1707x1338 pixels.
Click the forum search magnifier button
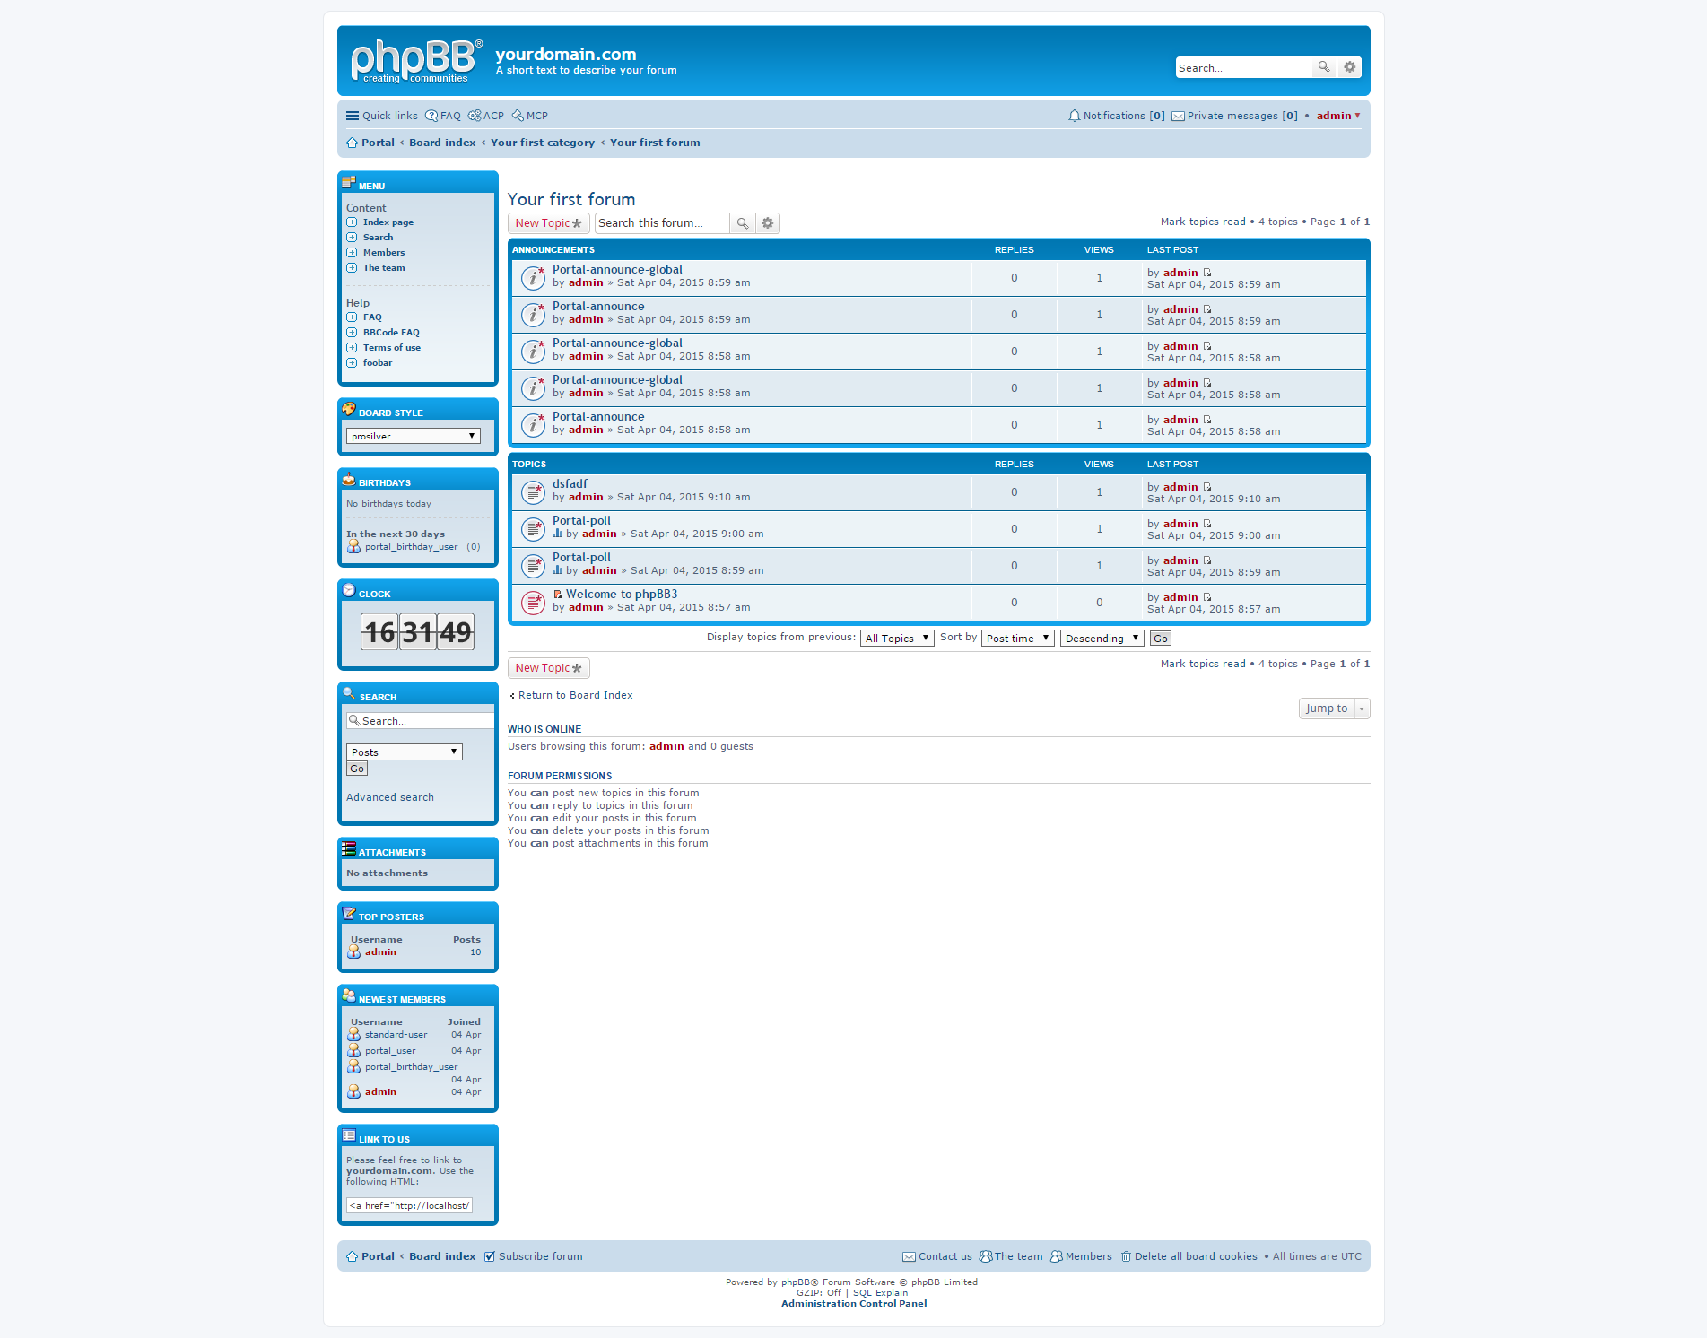(742, 223)
